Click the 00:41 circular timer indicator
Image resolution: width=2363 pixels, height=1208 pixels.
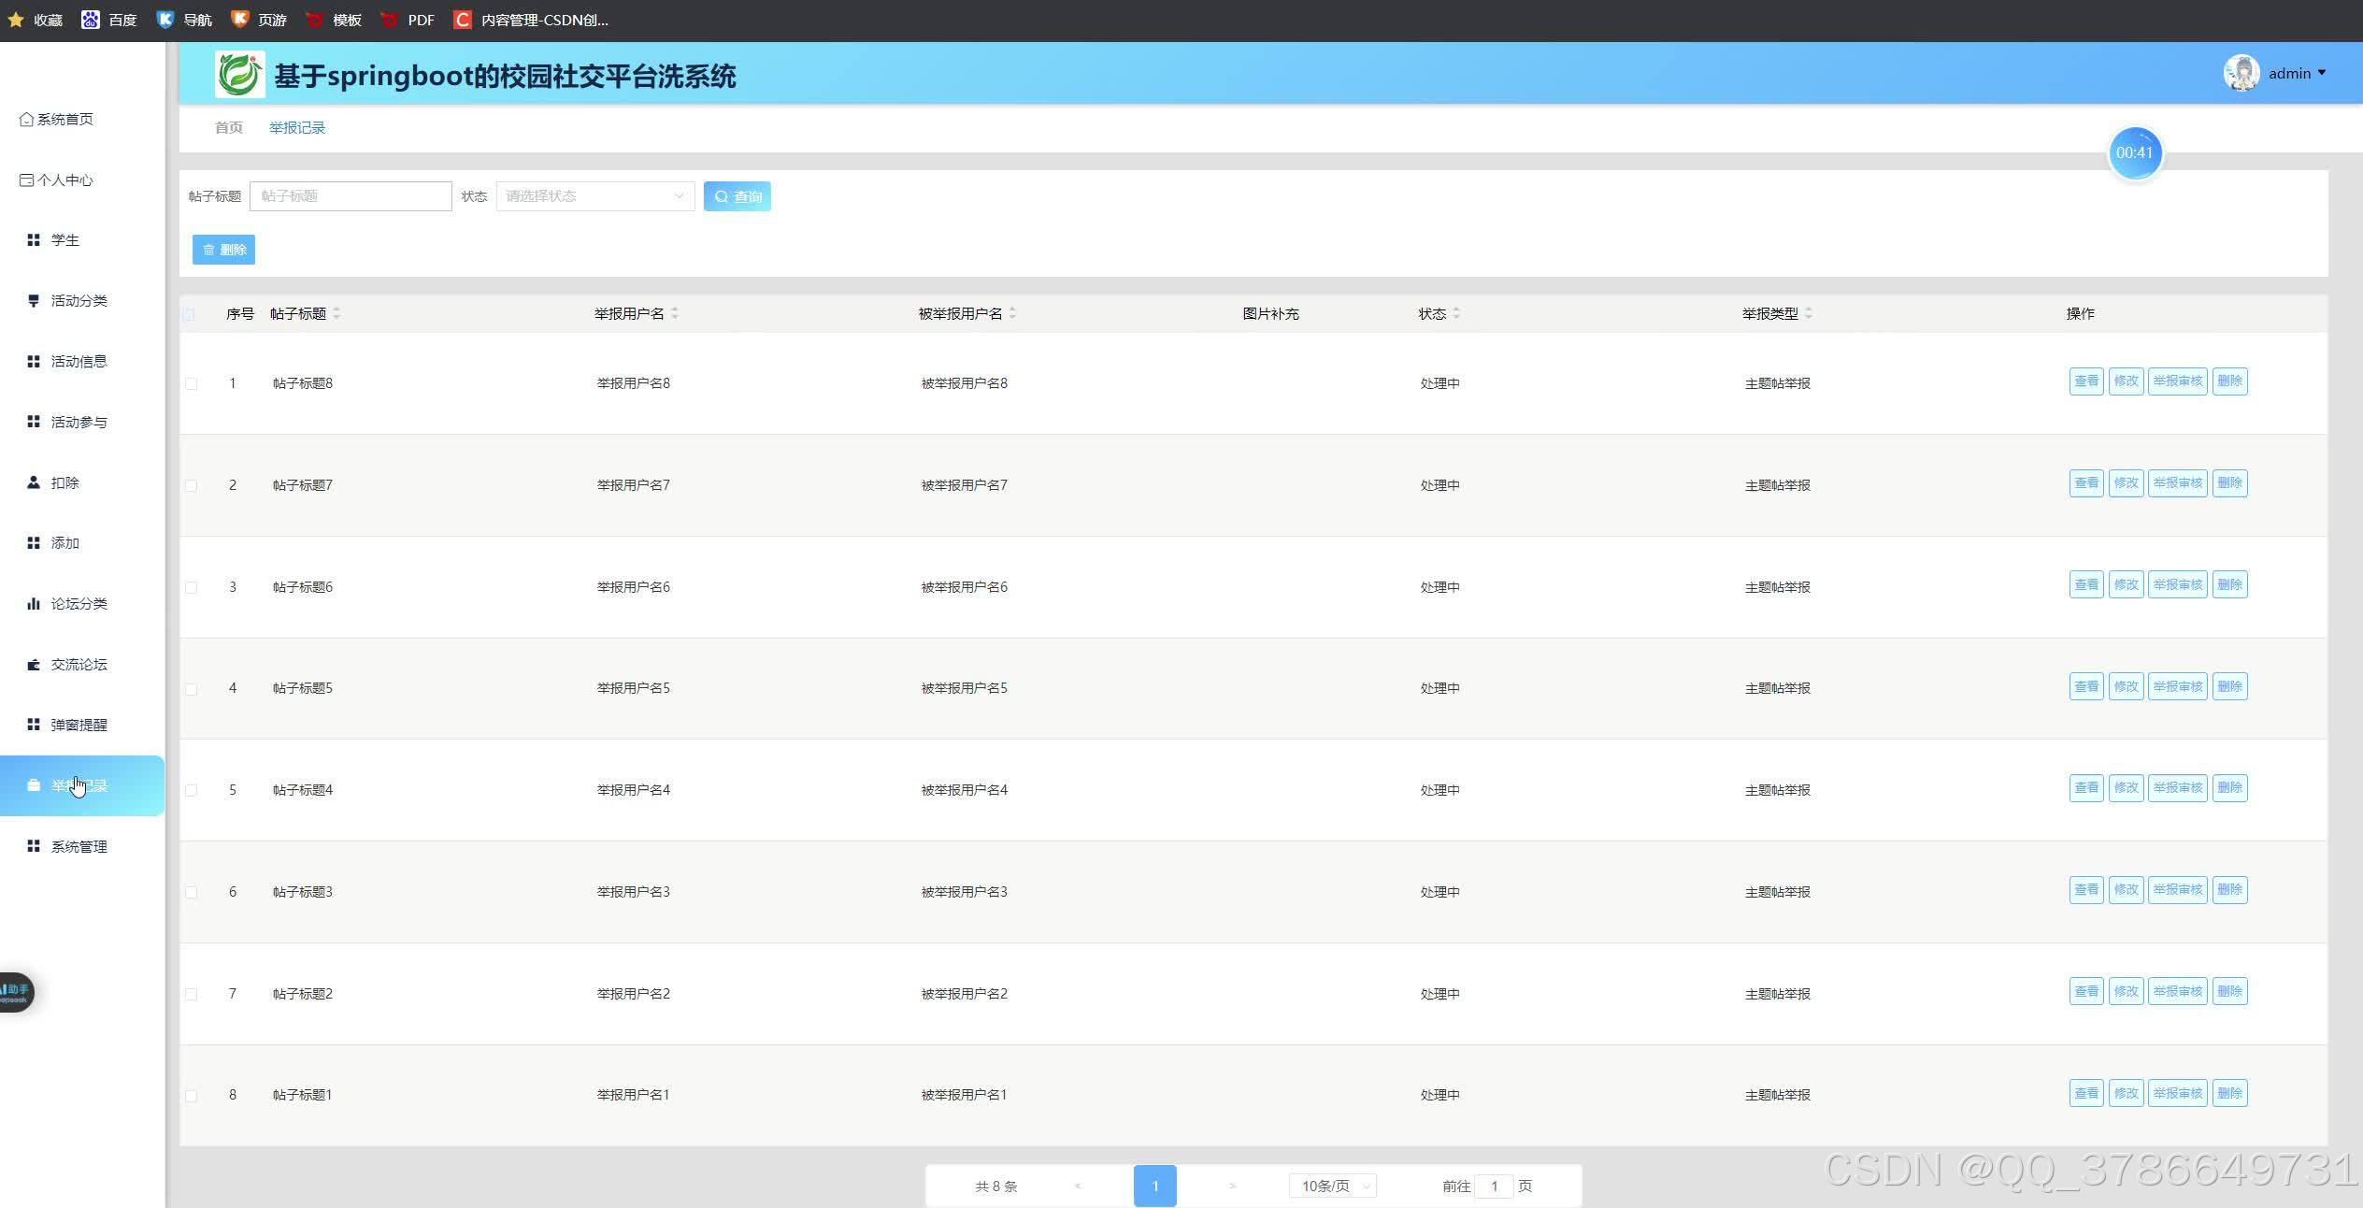2134,152
